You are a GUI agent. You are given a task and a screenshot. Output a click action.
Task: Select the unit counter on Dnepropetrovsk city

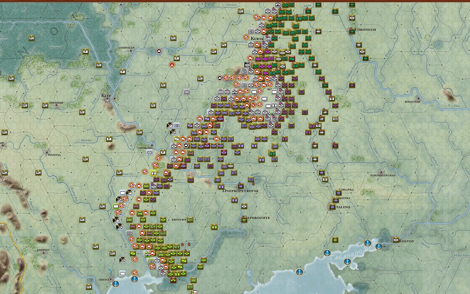(x=241, y=186)
